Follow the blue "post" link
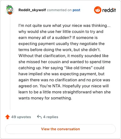This screenshot has height=139, width=121. 77,10
